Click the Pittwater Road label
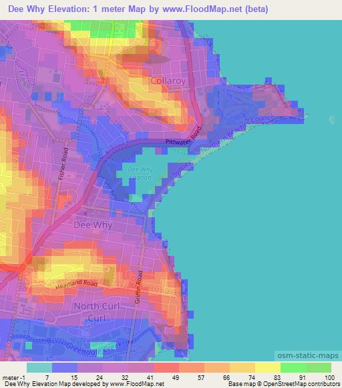The height and width of the screenshot is (388, 342). 184,135
